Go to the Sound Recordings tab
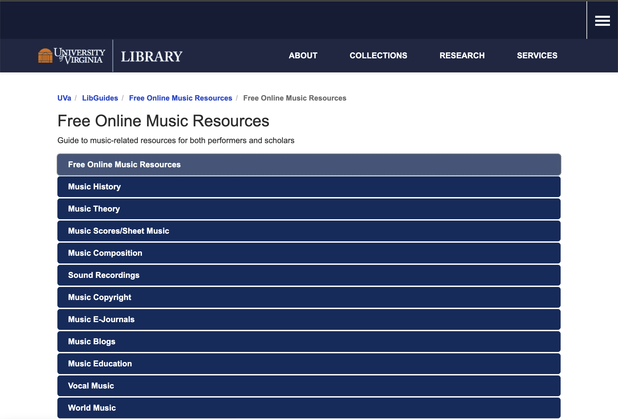This screenshot has width=618, height=419. tap(309, 275)
